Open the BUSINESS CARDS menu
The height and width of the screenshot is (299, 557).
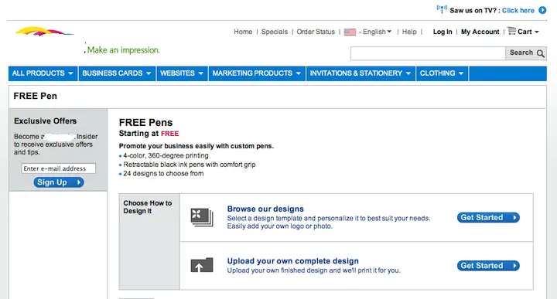[117, 73]
